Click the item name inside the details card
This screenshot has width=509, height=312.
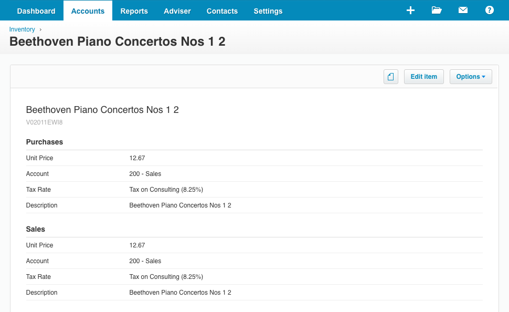[102, 110]
